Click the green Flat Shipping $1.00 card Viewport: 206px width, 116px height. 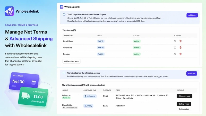point(33,97)
